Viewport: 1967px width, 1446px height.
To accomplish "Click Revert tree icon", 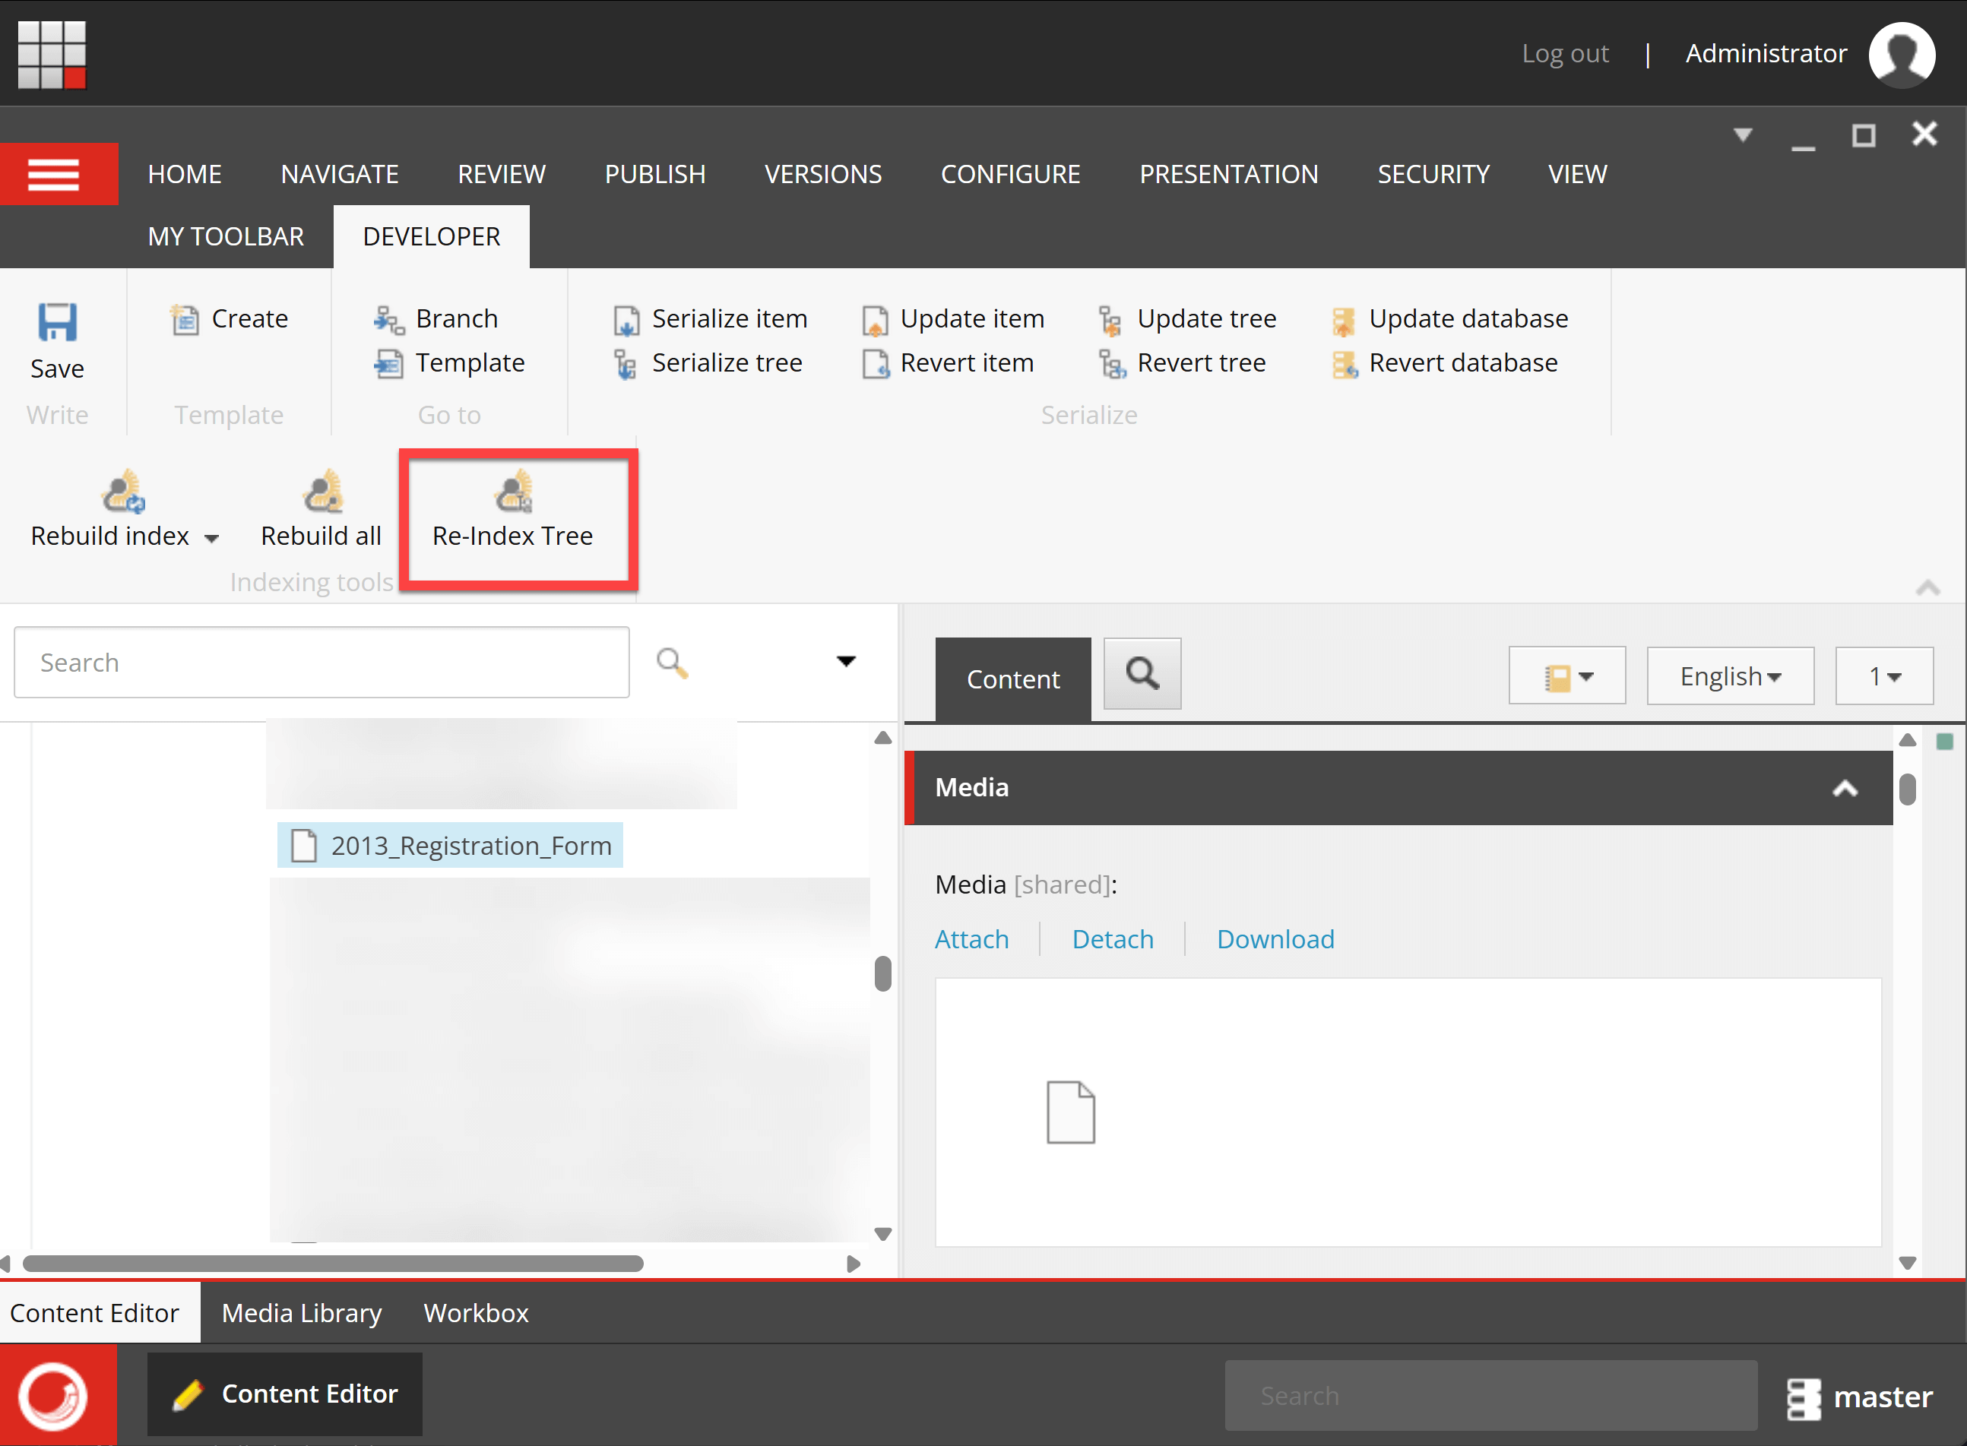I will 1112,364.
